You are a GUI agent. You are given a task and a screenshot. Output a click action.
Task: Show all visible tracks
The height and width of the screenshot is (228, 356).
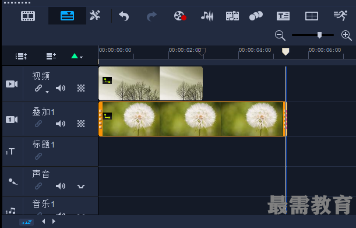[21, 56]
